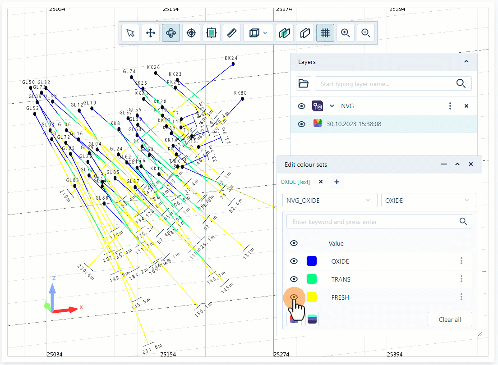Open the NVG layer options menu
Image resolution: width=498 pixels, height=365 pixels.
coord(450,106)
